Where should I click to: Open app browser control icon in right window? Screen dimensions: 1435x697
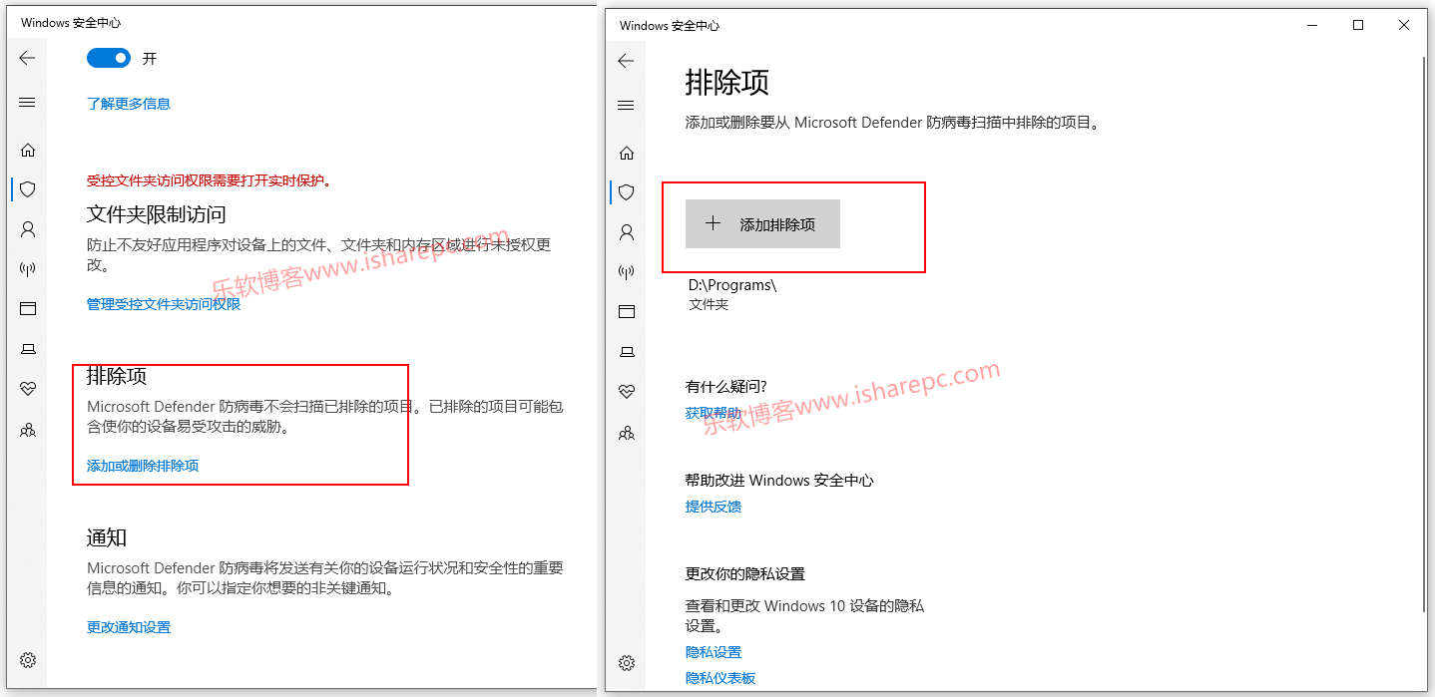click(x=627, y=312)
